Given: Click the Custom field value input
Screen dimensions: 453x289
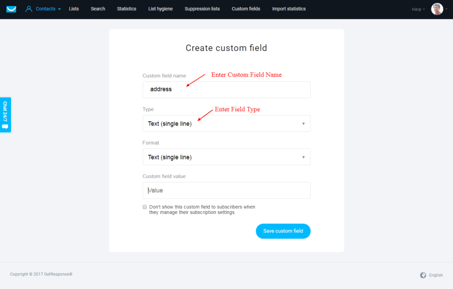Looking at the screenshot, I should 226,190.
